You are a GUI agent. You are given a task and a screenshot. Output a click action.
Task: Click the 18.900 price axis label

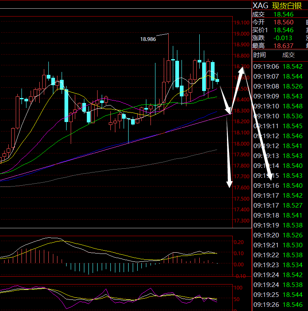click(241, 45)
